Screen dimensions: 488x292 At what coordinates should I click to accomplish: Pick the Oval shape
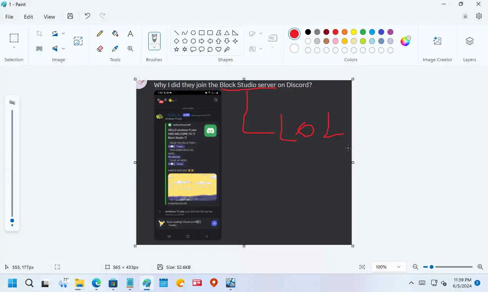193,33
